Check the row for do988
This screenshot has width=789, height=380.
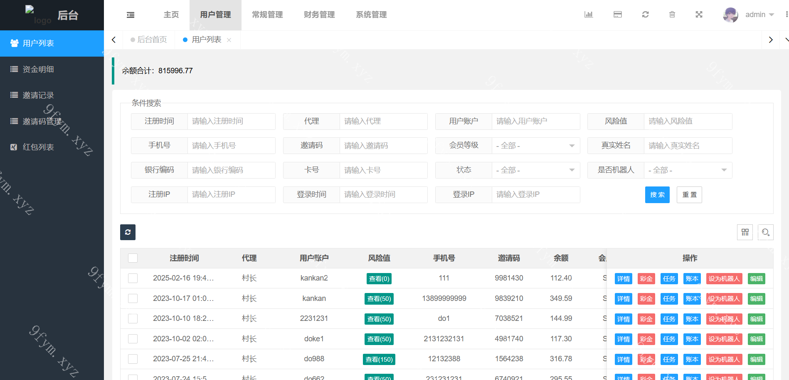click(x=133, y=359)
